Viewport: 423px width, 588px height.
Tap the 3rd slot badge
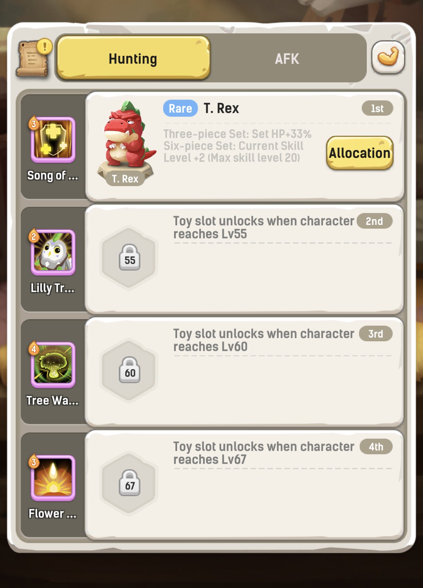pos(376,334)
